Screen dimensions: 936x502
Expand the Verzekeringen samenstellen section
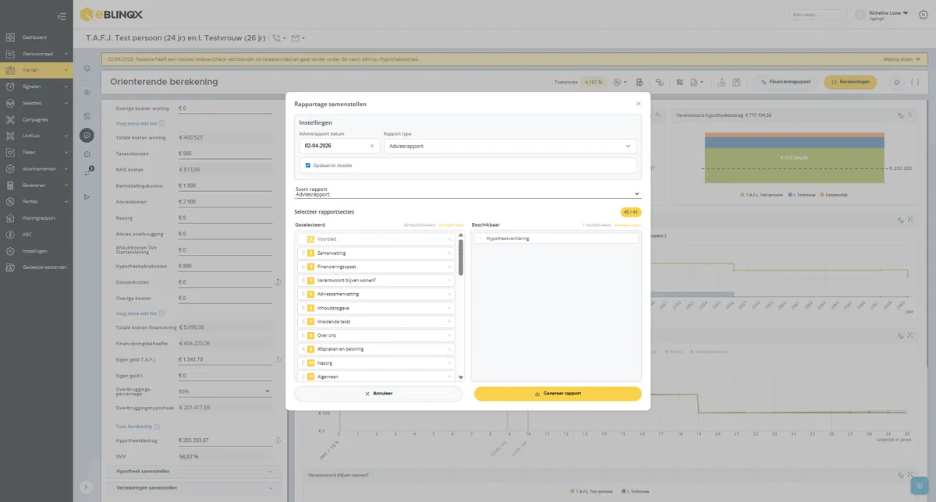(x=194, y=488)
